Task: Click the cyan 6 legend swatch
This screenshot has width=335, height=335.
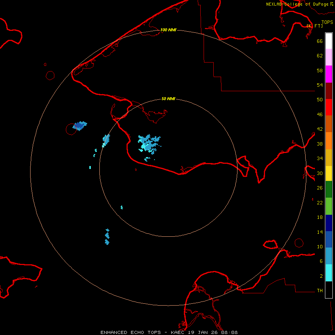Action: (x=329, y=273)
